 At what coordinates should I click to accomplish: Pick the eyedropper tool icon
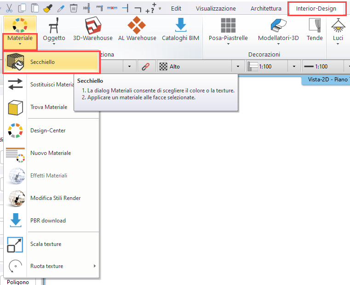point(61,8)
